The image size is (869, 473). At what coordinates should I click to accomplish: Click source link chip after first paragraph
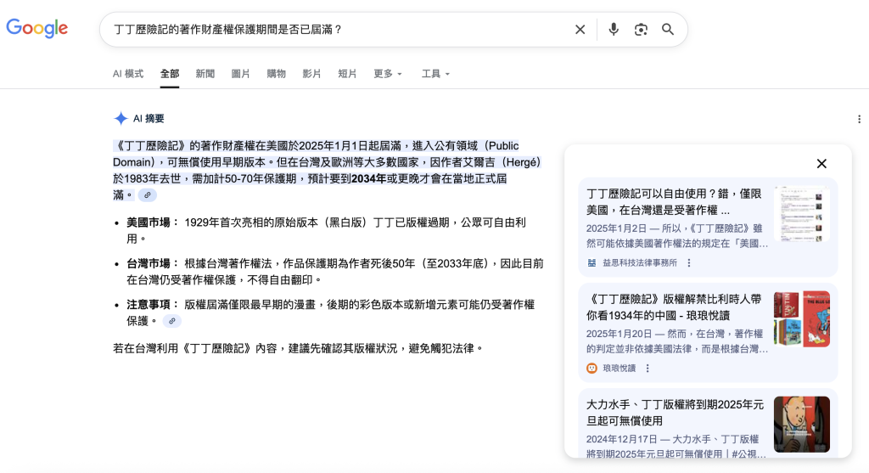pyautogui.click(x=148, y=195)
